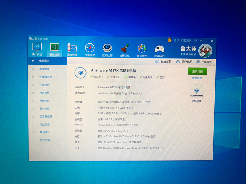The image size is (246, 184).
Task: Open the 问题反馈 feedback link
Action: pos(186,40)
